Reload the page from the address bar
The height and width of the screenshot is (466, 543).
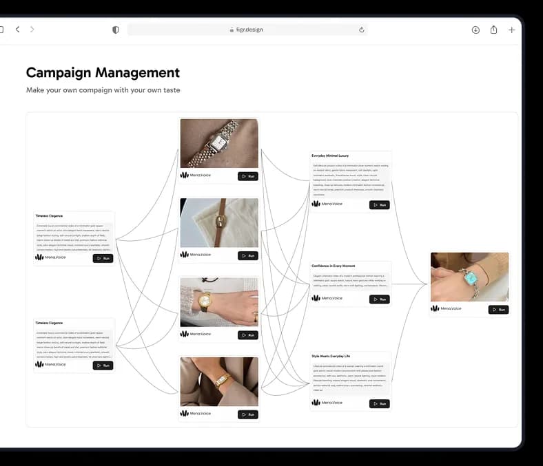(362, 30)
